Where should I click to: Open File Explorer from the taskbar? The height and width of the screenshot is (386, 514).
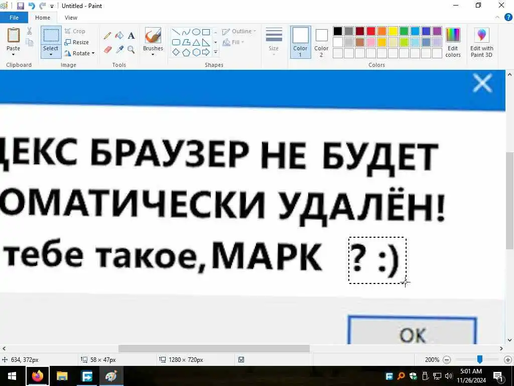[62, 376]
